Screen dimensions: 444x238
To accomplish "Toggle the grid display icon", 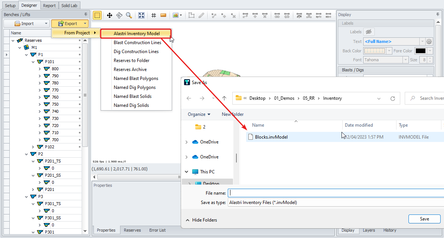I will pos(154,15).
